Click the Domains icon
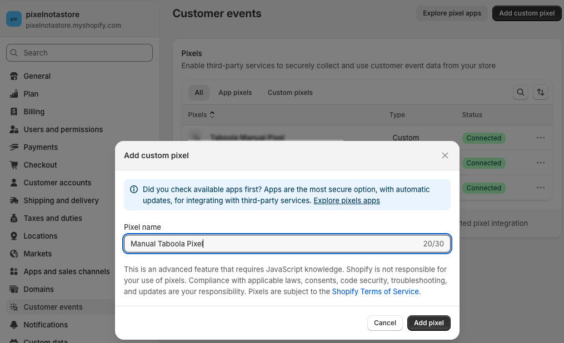This screenshot has height=343, width=564. (14, 290)
